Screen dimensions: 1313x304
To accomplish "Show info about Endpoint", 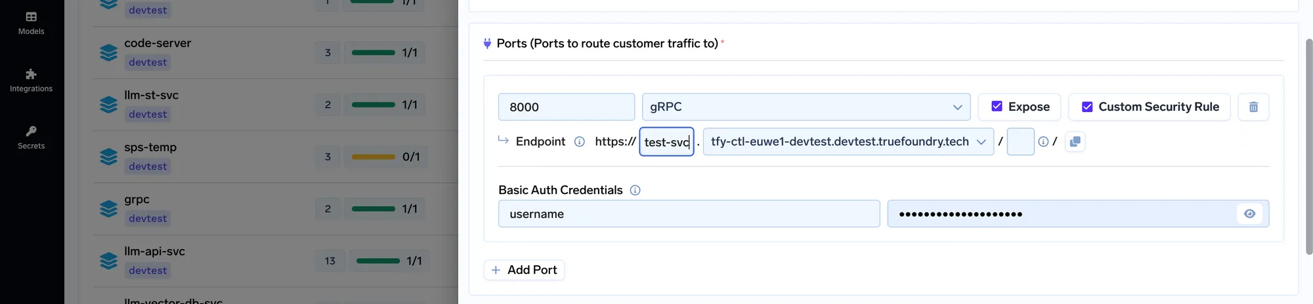I will point(580,142).
